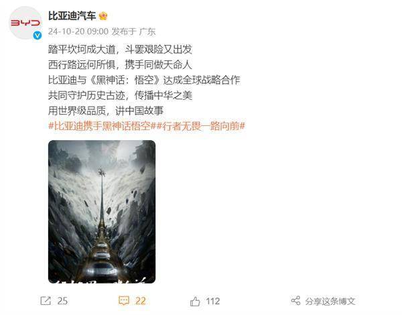Click the repost count 25
This screenshot has height=315, width=402.
(x=62, y=301)
